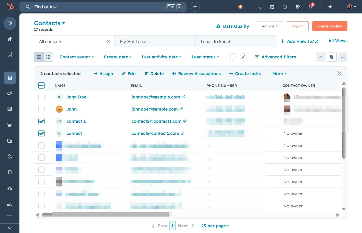
Task: Open the Settings gear icon
Action: coord(298,7)
